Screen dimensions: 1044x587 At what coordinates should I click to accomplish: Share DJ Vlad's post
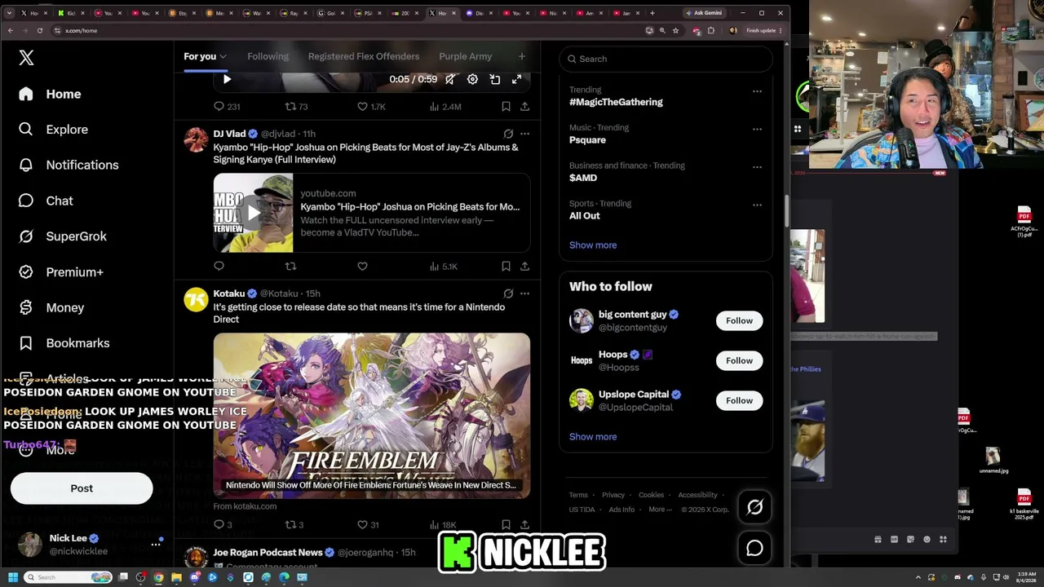(524, 267)
